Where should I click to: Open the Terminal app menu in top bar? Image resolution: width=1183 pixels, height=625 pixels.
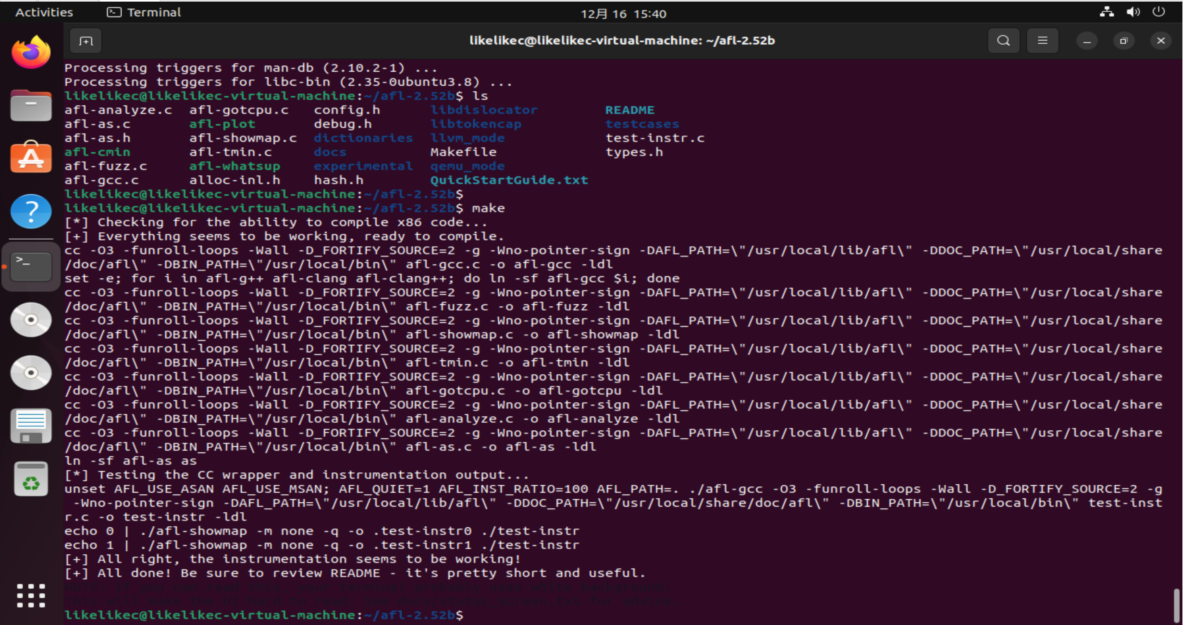pyautogui.click(x=144, y=12)
